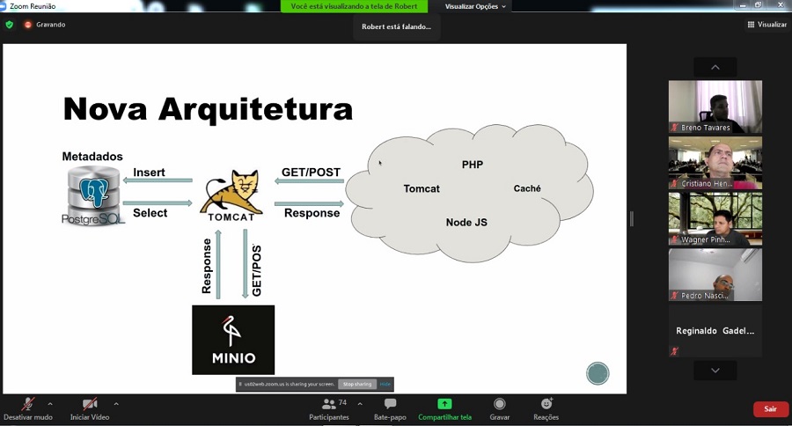Click the Gravar record icon
Image resolution: width=792 pixels, height=426 pixels.
(x=500, y=404)
